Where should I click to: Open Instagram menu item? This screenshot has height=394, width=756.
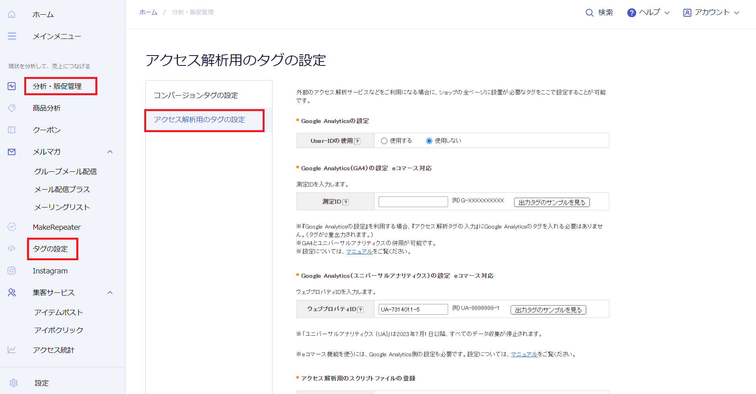(50, 271)
